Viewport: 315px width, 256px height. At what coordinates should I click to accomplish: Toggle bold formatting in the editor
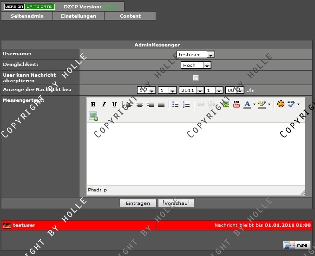tap(93, 105)
